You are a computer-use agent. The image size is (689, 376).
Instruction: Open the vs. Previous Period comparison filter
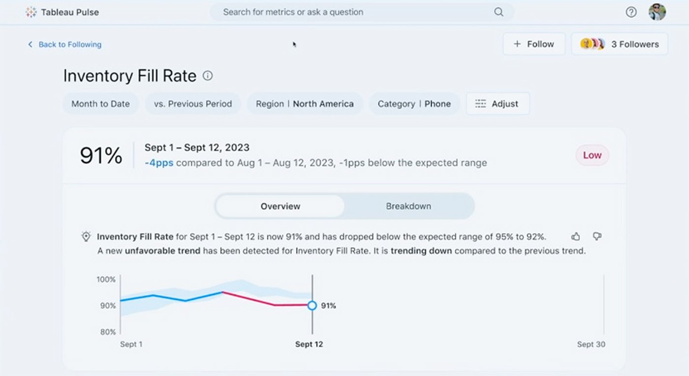[192, 104]
